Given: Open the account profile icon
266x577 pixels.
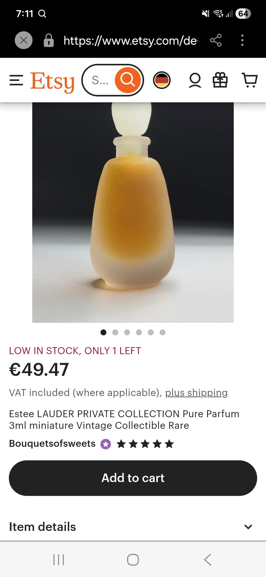Looking at the screenshot, I should click(x=195, y=80).
